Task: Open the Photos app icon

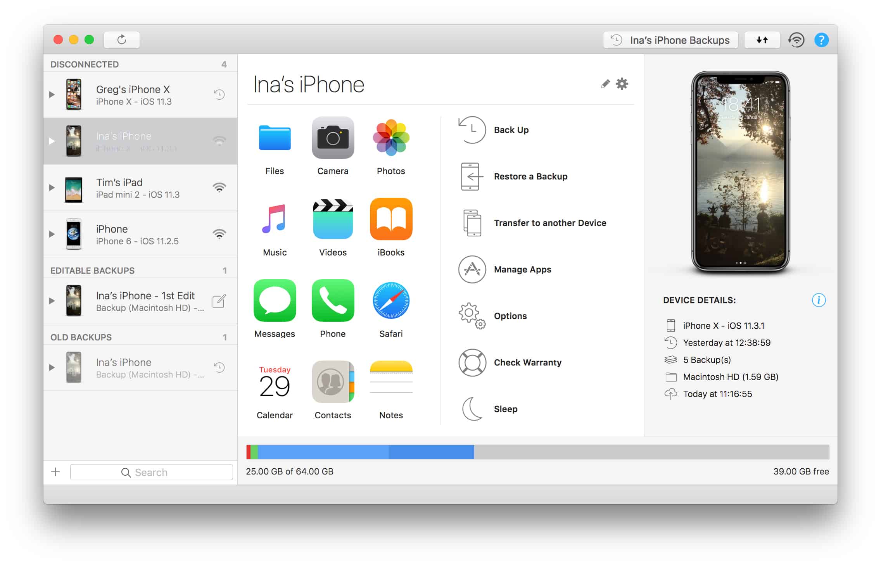Action: point(391,138)
